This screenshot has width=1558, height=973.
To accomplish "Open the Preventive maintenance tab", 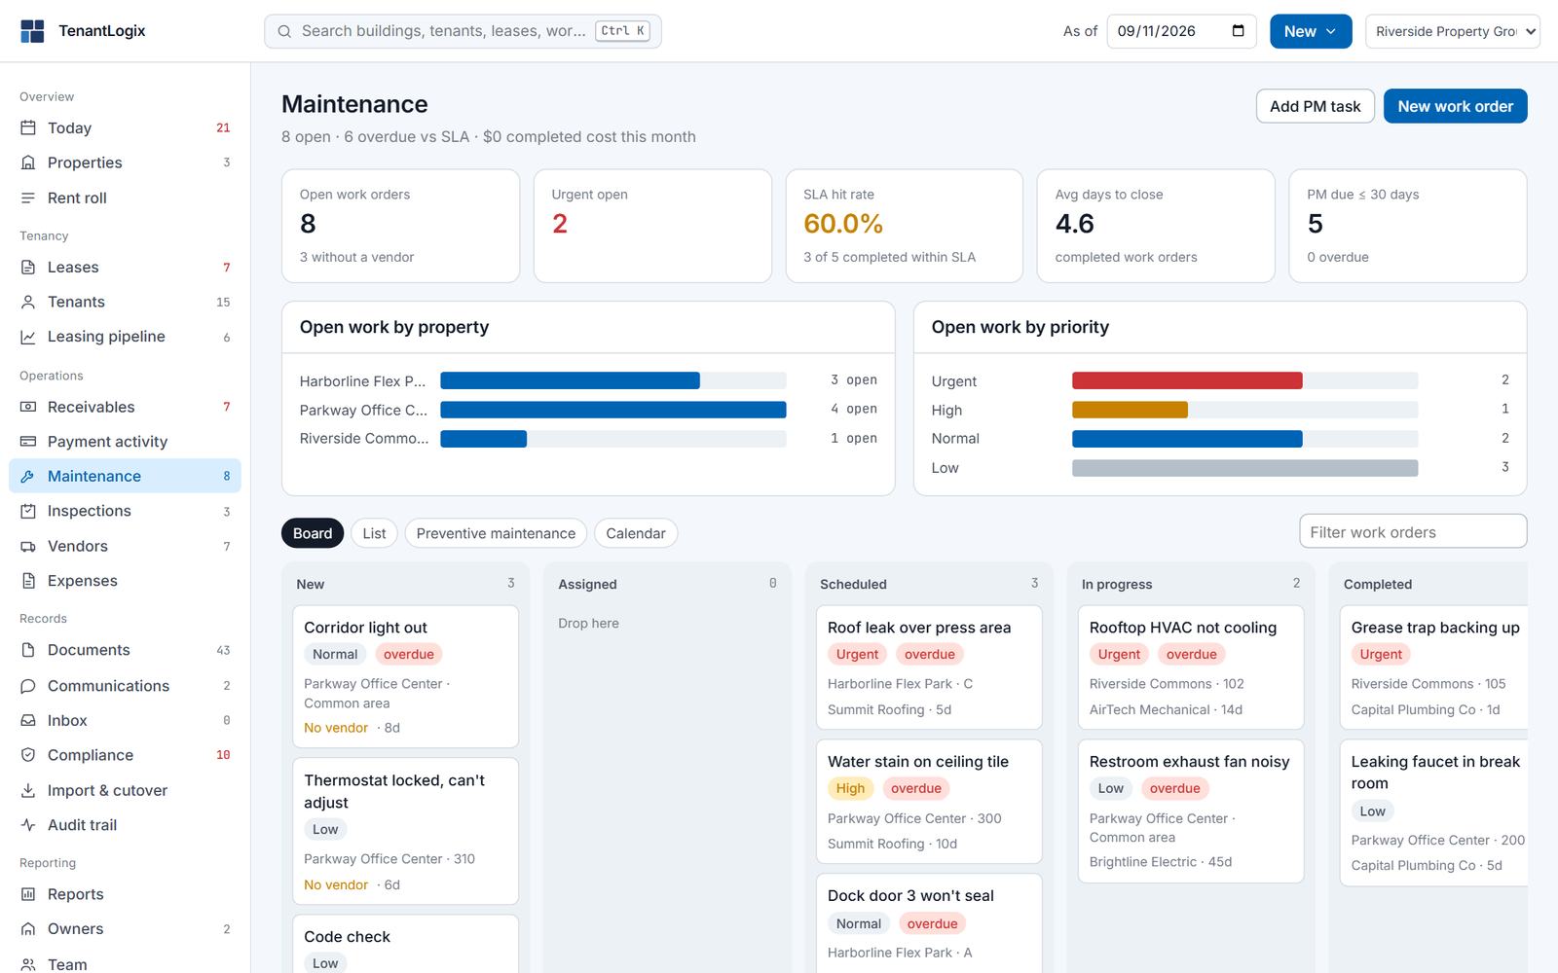I will click(496, 533).
